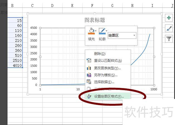The width and height of the screenshot is (175, 125).
Task: Click the 10 horizontal axis label
Action: click(78, 89)
